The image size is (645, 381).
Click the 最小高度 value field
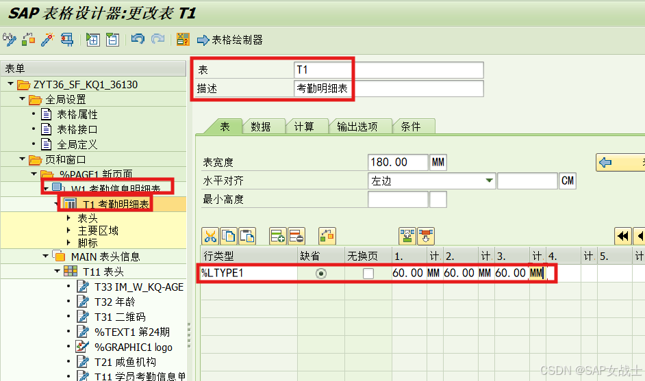(x=398, y=199)
